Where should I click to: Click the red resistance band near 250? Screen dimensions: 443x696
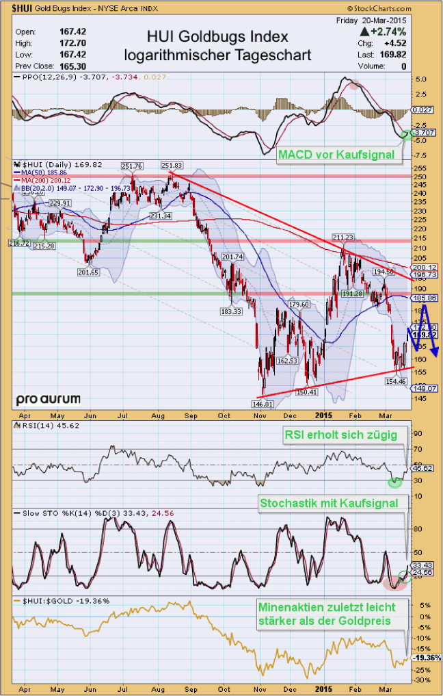pos(205,177)
